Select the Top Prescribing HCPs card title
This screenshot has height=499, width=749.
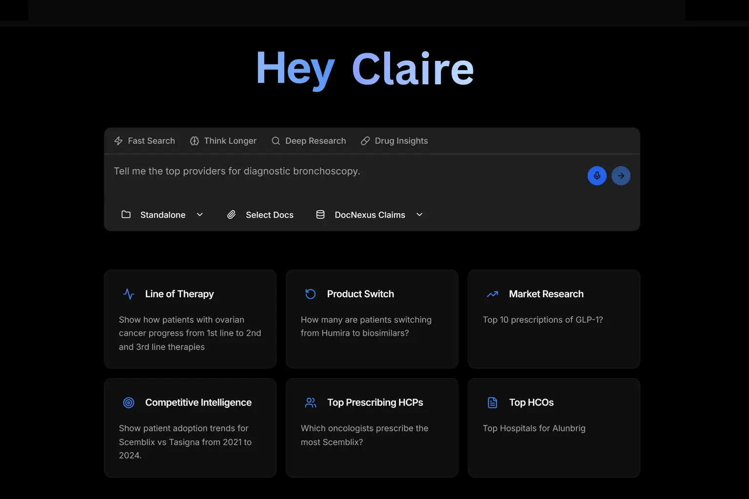click(x=375, y=403)
